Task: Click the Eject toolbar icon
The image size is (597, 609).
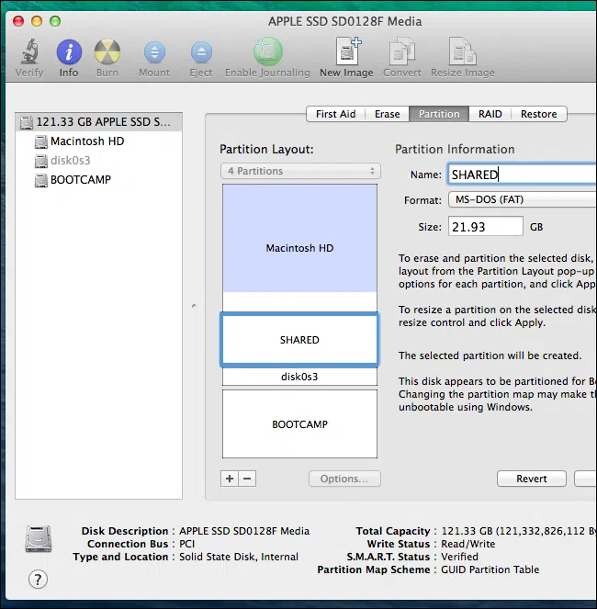Action: click(201, 53)
